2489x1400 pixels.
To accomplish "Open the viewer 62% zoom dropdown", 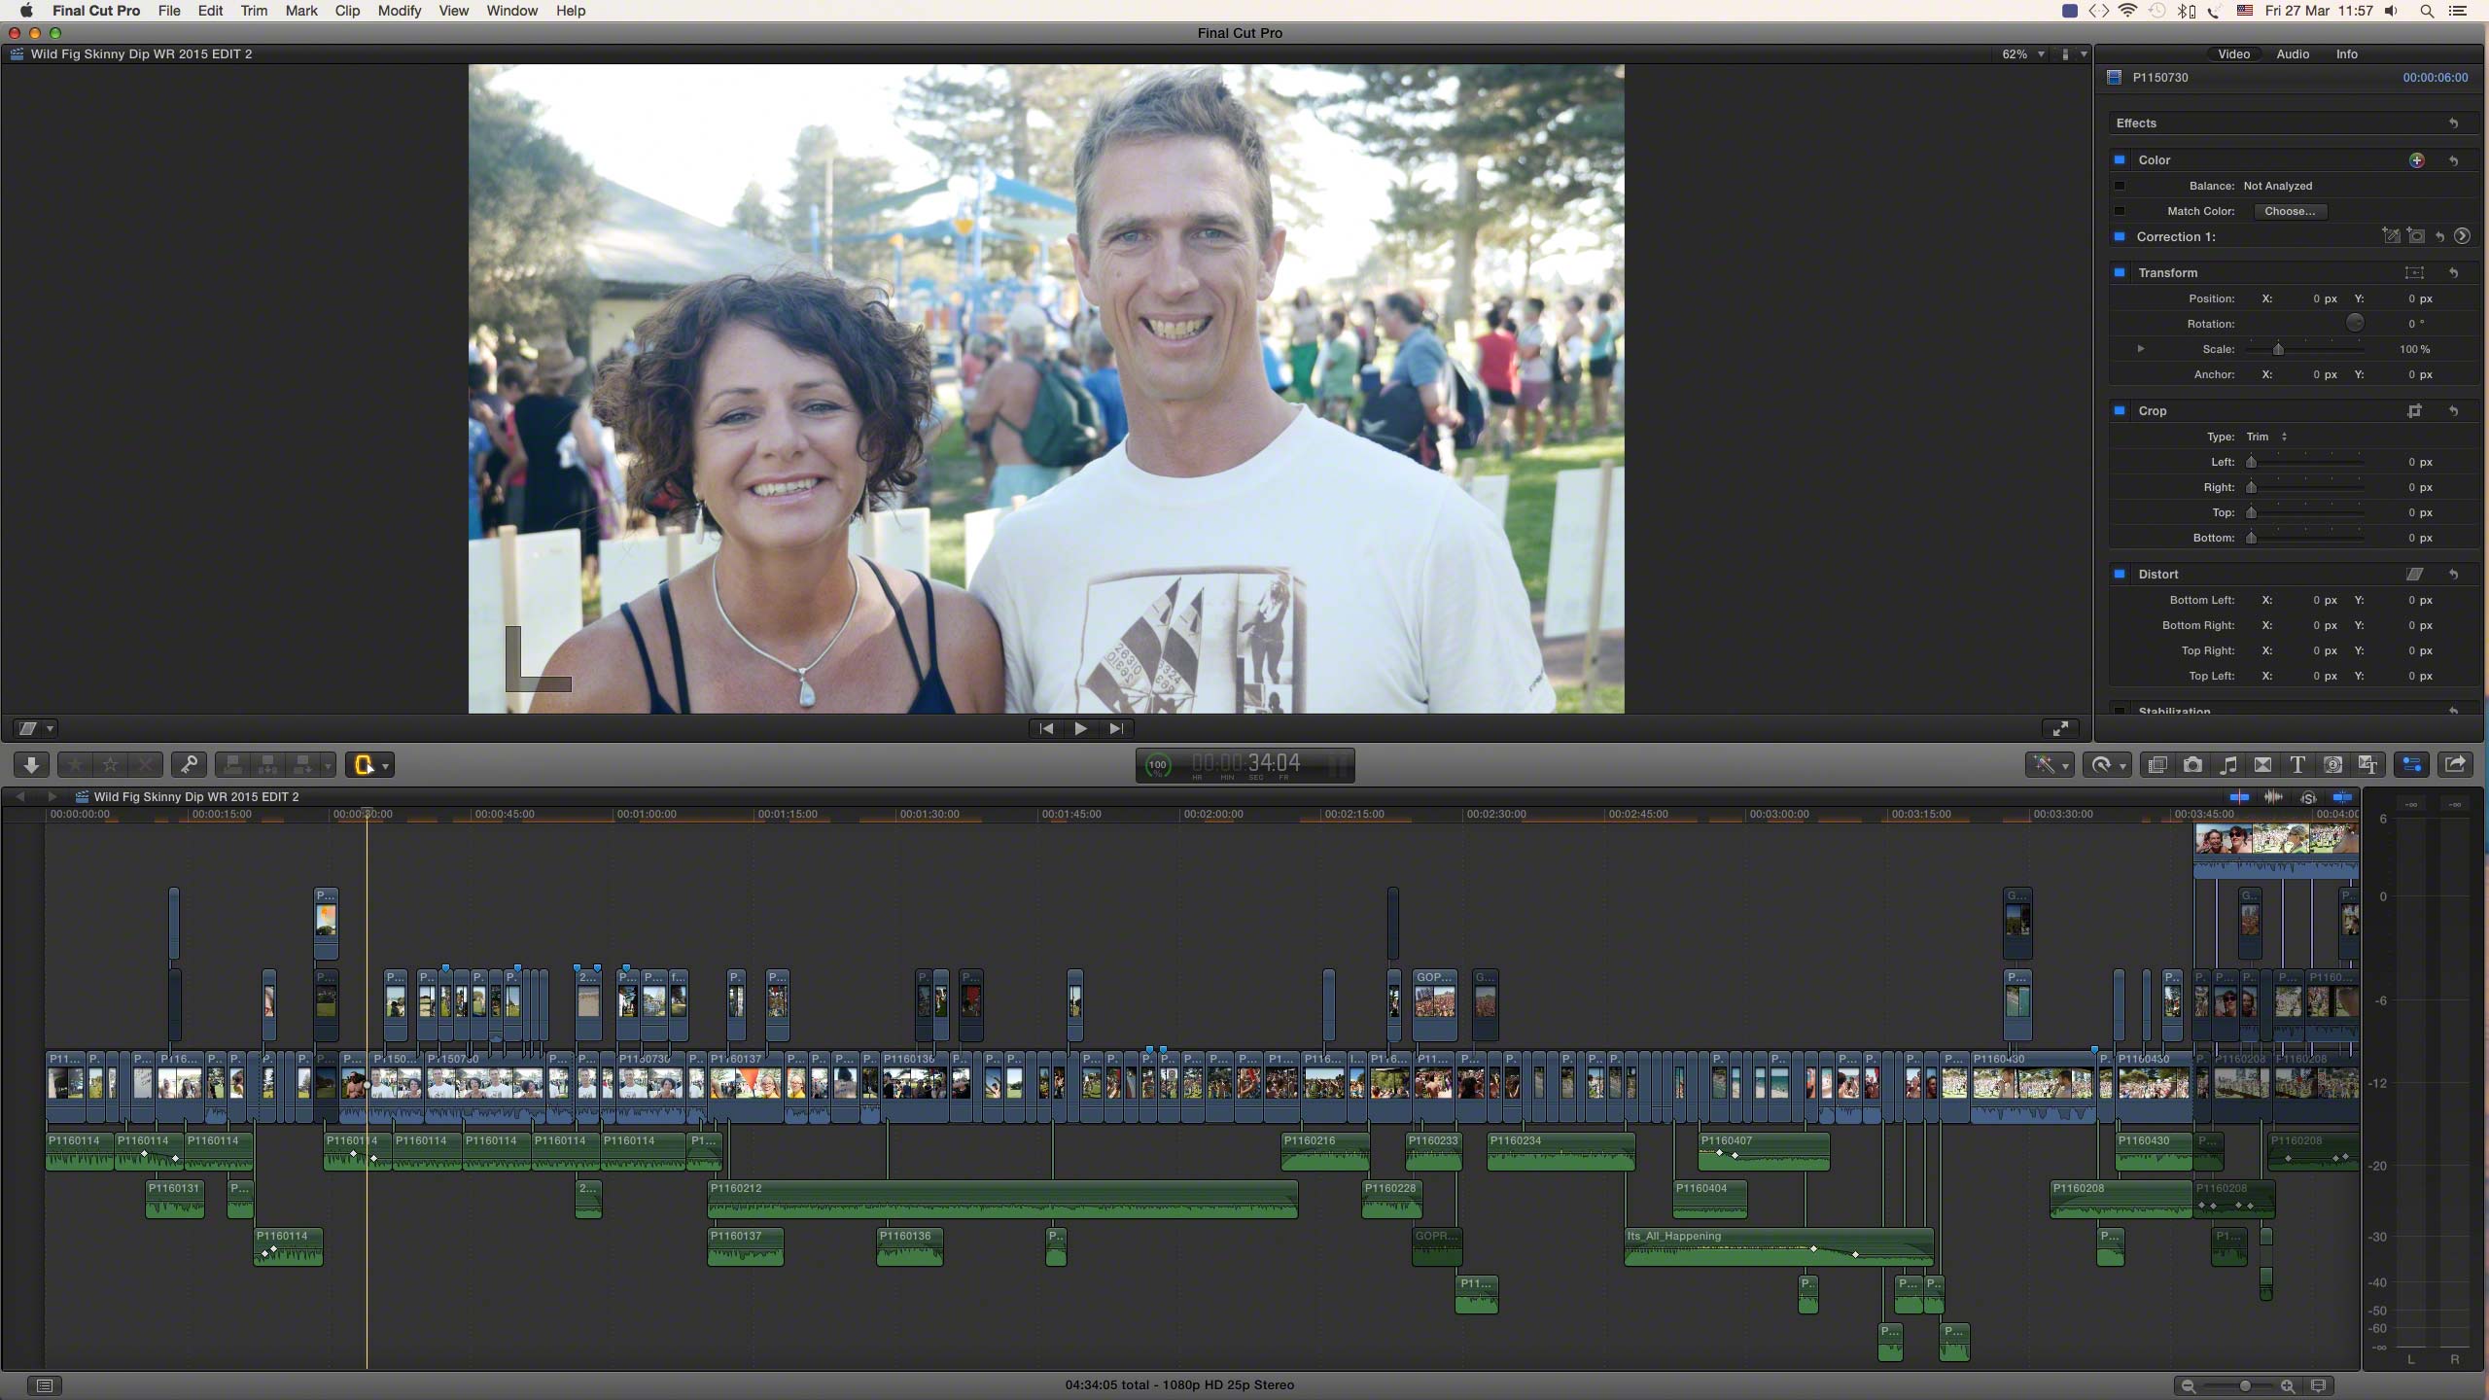I will point(2023,54).
